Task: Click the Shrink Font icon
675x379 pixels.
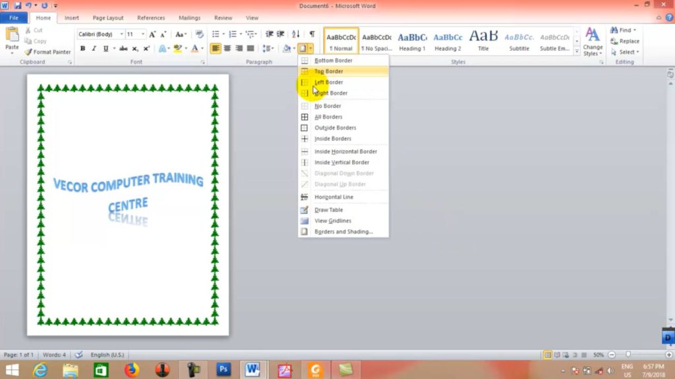Action: pyautogui.click(x=163, y=34)
